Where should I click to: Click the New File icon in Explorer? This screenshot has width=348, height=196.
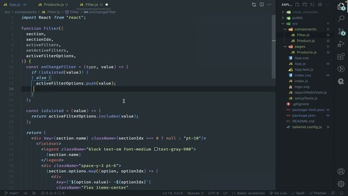tap(297, 5)
